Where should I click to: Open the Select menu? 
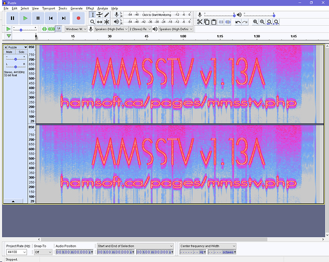(25, 8)
